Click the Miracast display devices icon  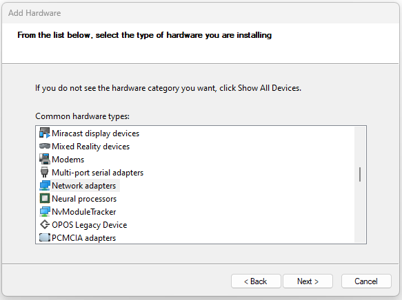click(x=44, y=133)
